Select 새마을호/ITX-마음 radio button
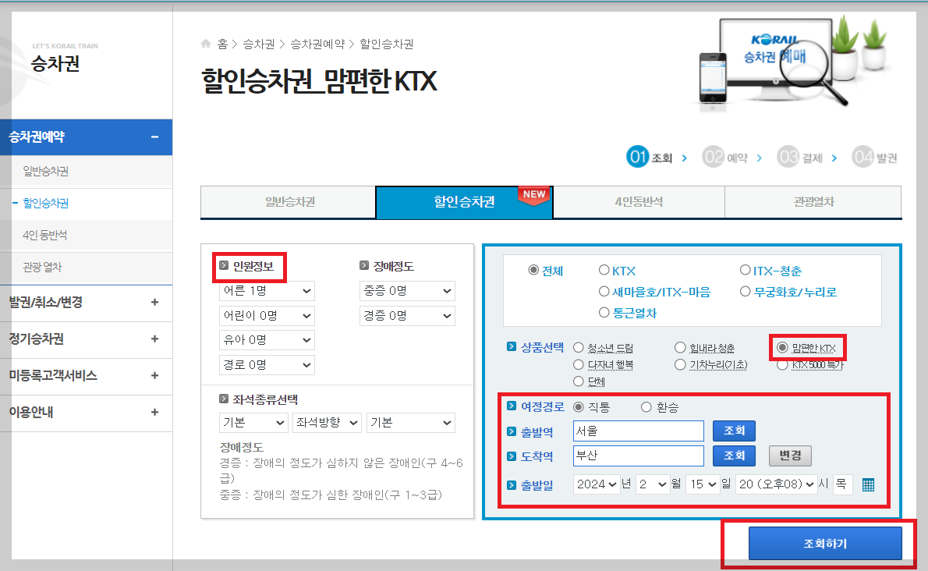Screen dimensions: 928x571 click(604, 291)
